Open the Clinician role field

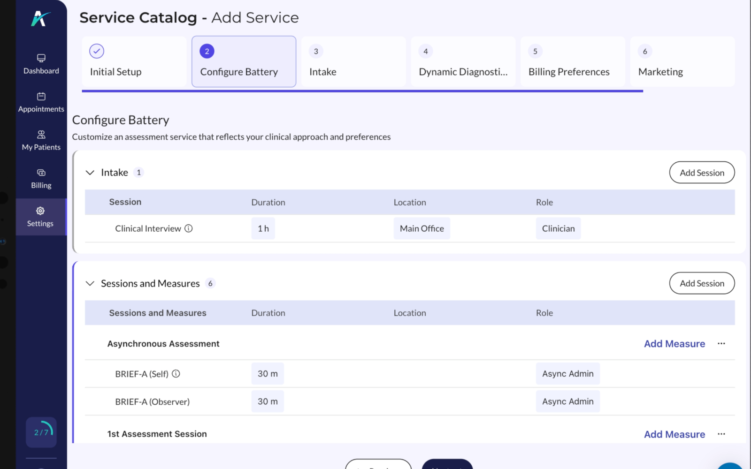[559, 228]
